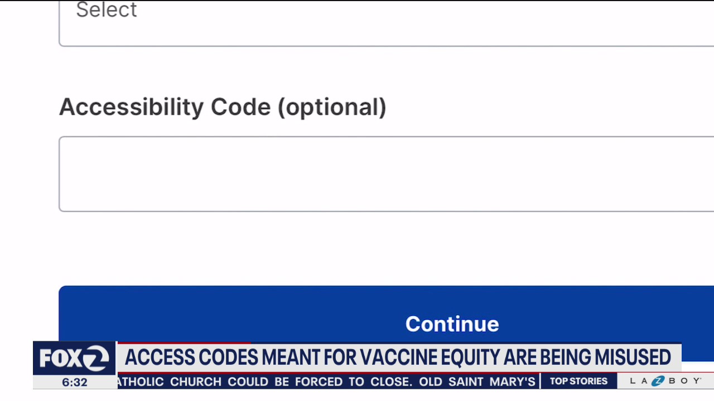Click the red accent line above headline
The width and height of the screenshot is (714, 401).
point(184,343)
